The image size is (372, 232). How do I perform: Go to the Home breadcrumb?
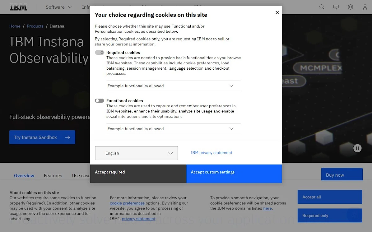(x=15, y=26)
